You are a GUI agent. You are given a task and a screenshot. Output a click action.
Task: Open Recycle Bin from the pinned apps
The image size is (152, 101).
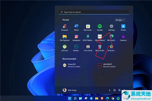coord(100,48)
